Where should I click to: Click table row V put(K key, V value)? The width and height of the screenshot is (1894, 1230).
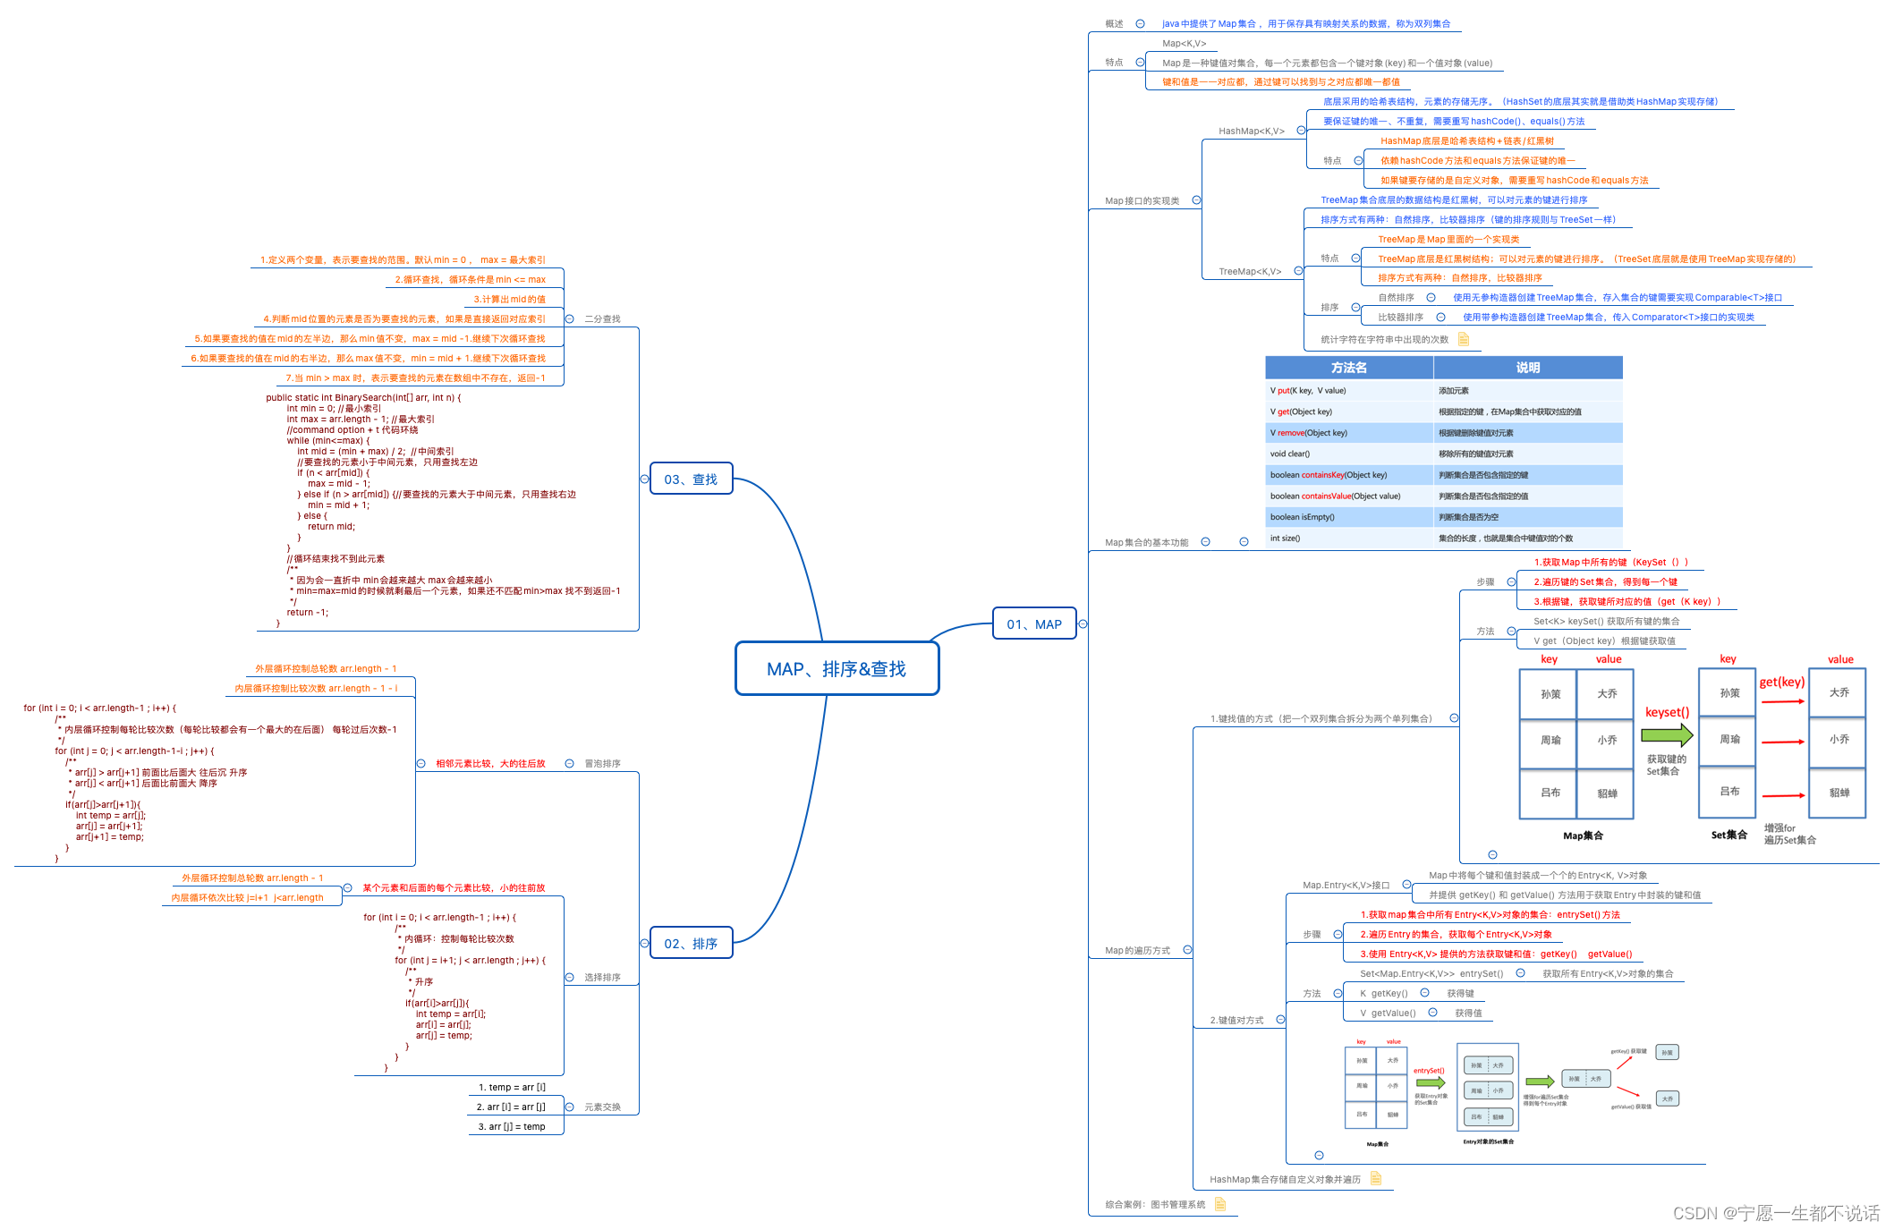click(x=1443, y=390)
